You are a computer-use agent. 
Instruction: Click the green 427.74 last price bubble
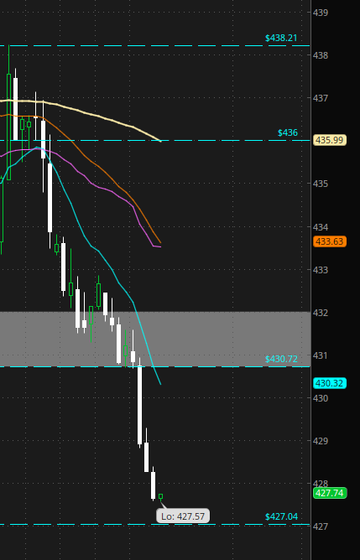330,493
